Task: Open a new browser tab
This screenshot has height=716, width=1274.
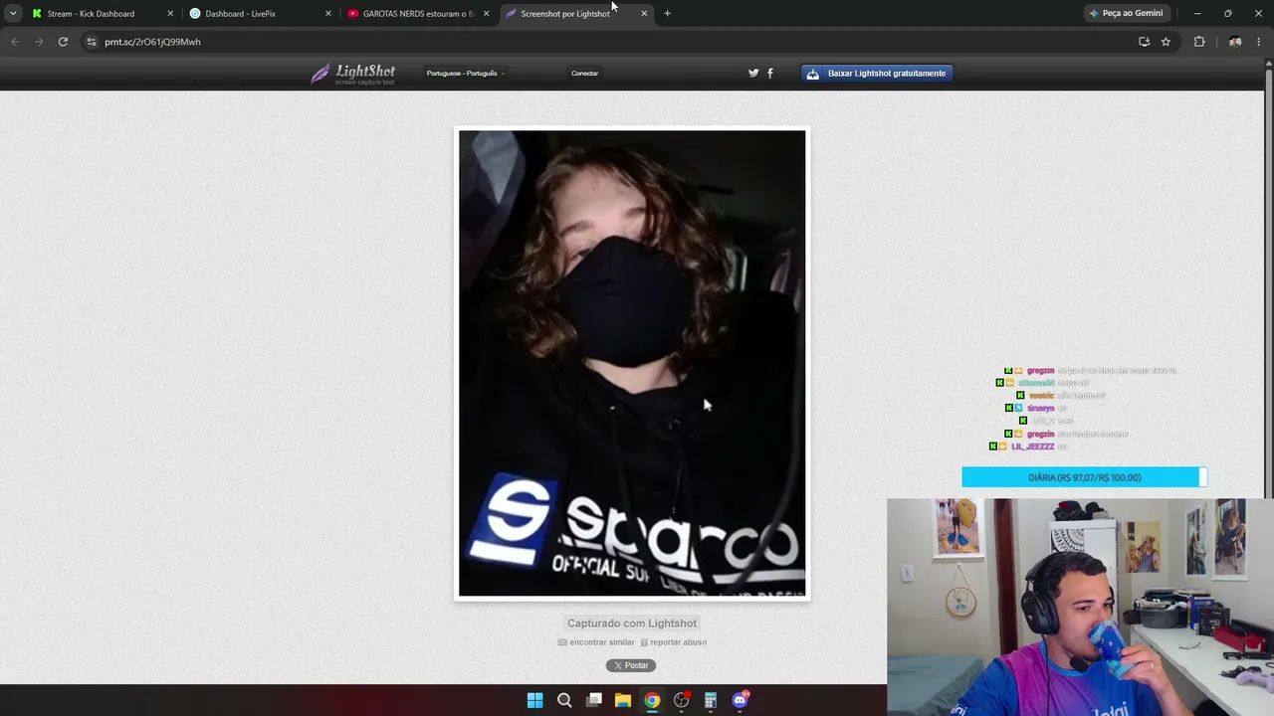Action: pos(667,14)
